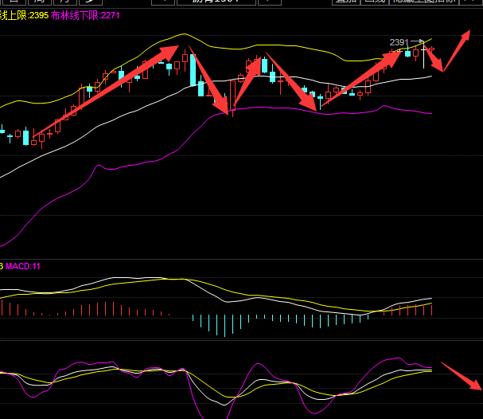483x419 pixels.
Task: Click the yellow upper Bollinger band line at its peak
Action: point(185,35)
